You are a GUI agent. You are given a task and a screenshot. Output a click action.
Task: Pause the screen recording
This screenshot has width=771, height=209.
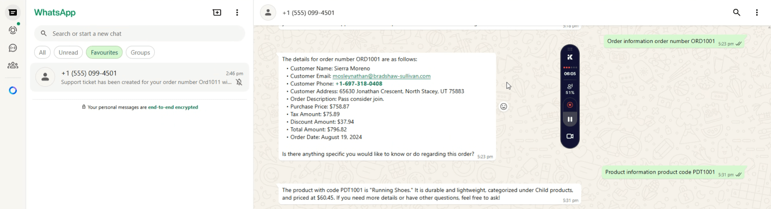point(570,119)
